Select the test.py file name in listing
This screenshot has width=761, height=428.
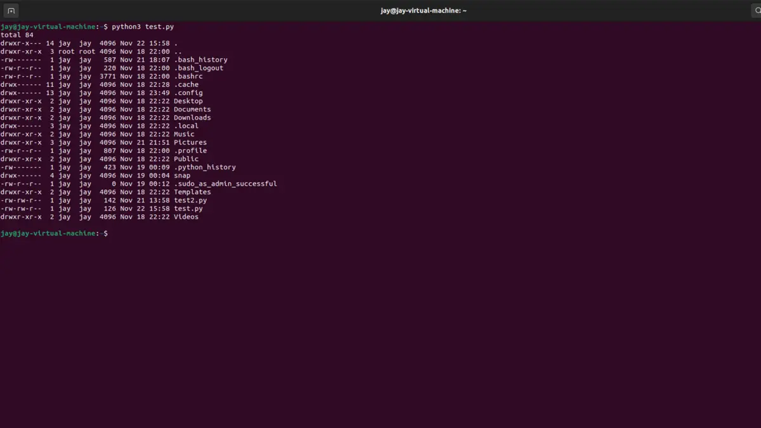[188, 208]
